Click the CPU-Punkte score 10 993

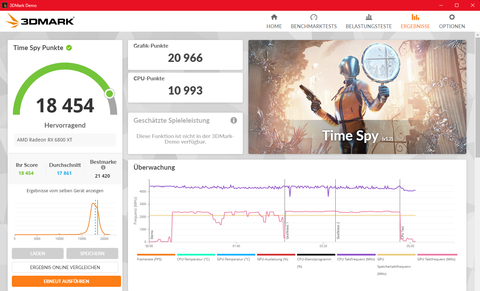[185, 91]
